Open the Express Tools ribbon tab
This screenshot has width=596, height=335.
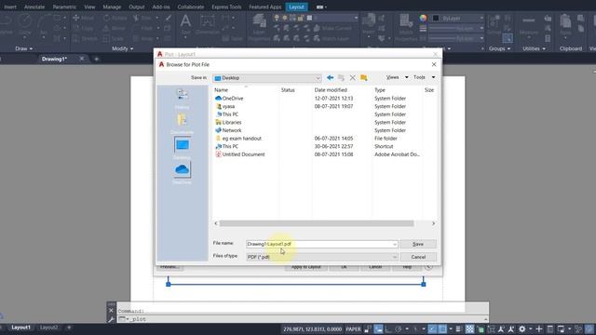coord(226,7)
